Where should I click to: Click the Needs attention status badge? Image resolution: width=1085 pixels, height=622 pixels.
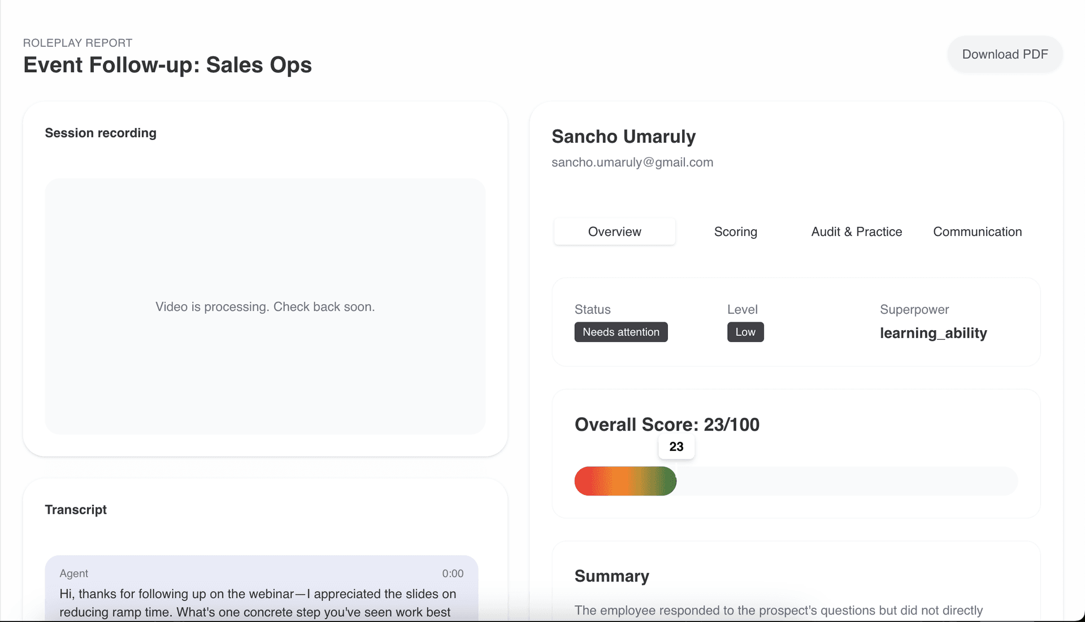pos(620,332)
